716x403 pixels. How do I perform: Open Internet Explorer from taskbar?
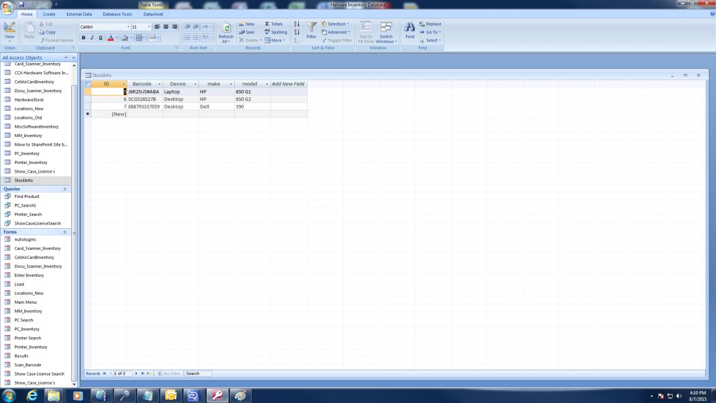click(x=33, y=395)
